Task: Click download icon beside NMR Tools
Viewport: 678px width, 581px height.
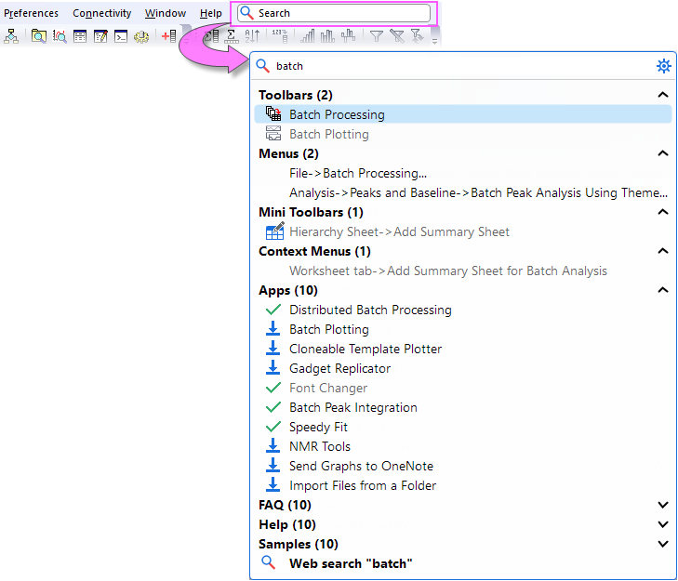Action: [273, 446]
